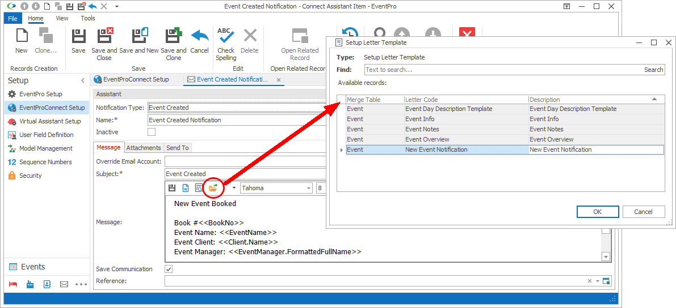This screenshot has height=308, width=676.
Task: Toggle the Save Communication checkbox
Action: coord(169,269)
